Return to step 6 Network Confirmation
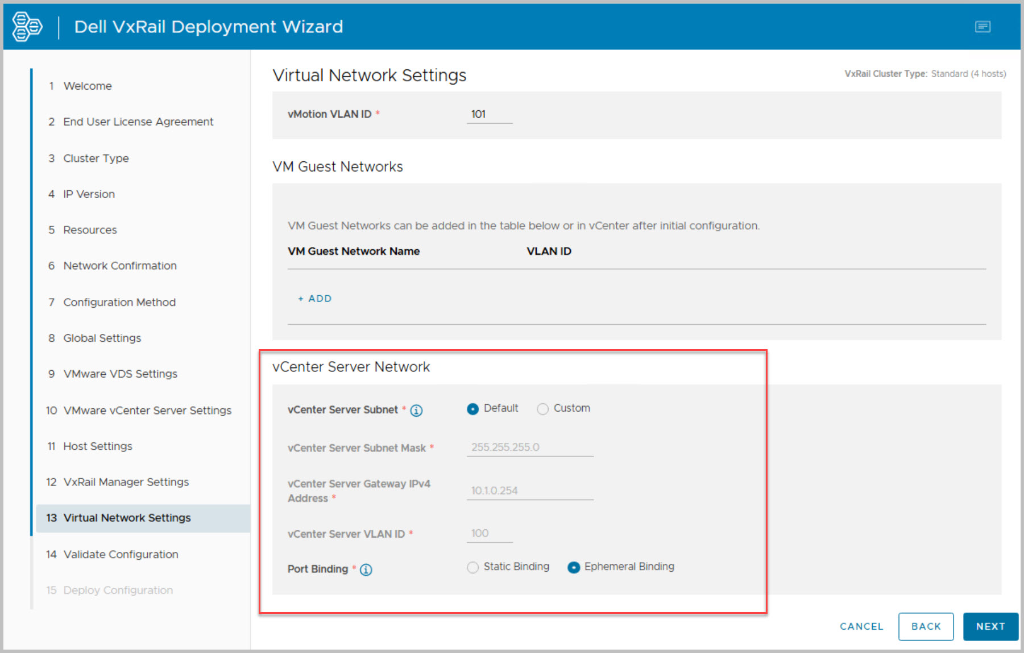Viewport: 1024px width, 653px height. pos(120,266)
